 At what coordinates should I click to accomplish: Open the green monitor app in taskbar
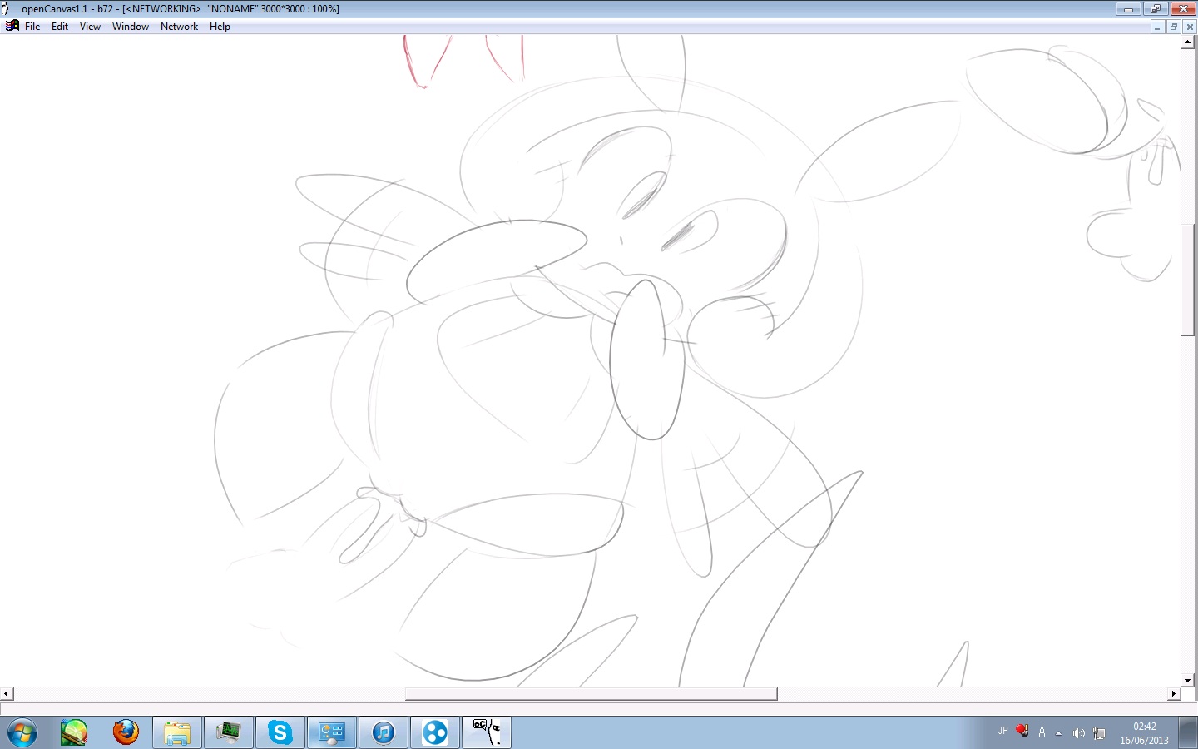pos(228,733)
